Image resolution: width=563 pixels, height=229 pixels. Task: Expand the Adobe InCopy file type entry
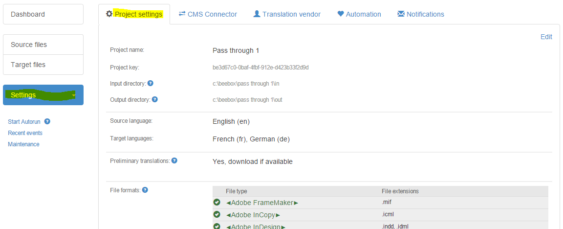tap(253, 214)
